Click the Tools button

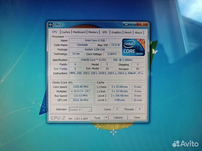pos(97,118)
